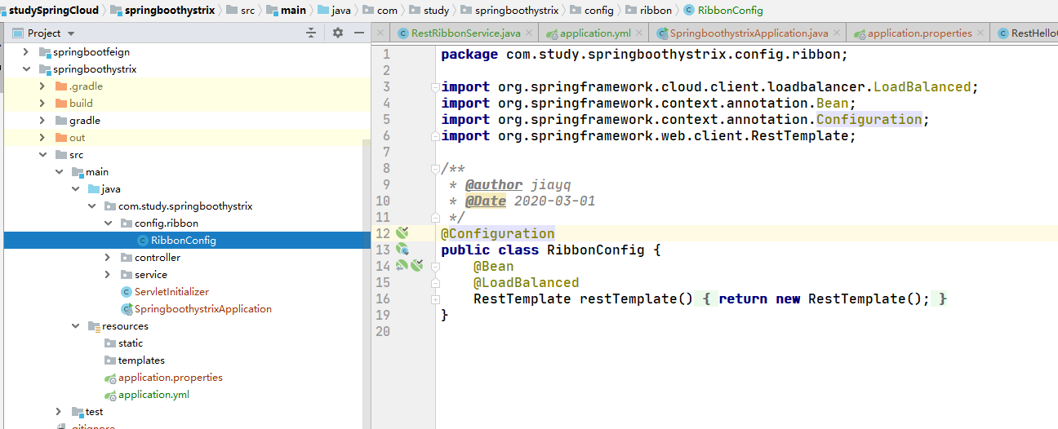This screenshot has width=1058, height=429.
Task: Click the bean navigation gutter icon with arrows on line 14
Action: click(402, 266)
